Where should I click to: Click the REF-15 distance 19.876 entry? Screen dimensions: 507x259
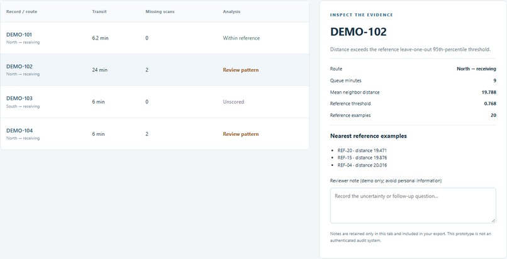[362, 158]
